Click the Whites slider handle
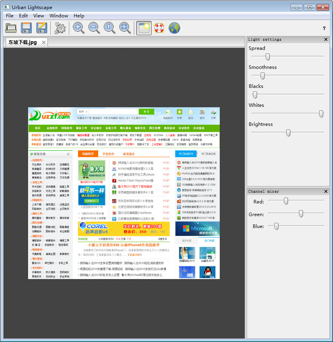This screenshot has height=342, width=333. pos(321,114)
